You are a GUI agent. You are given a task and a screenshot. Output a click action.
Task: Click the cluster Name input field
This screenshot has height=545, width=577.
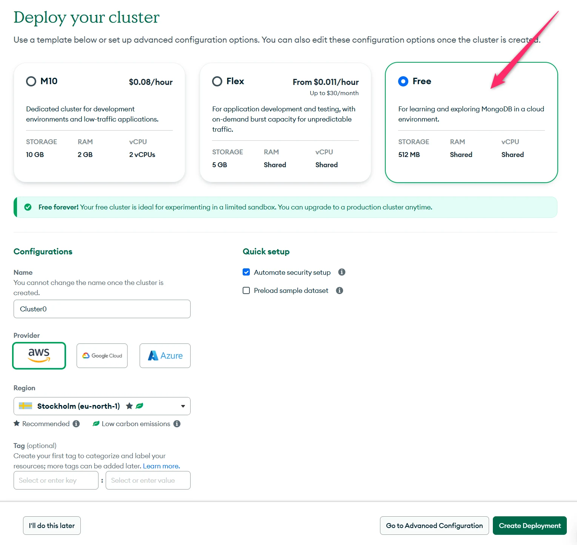click(102, 309)
